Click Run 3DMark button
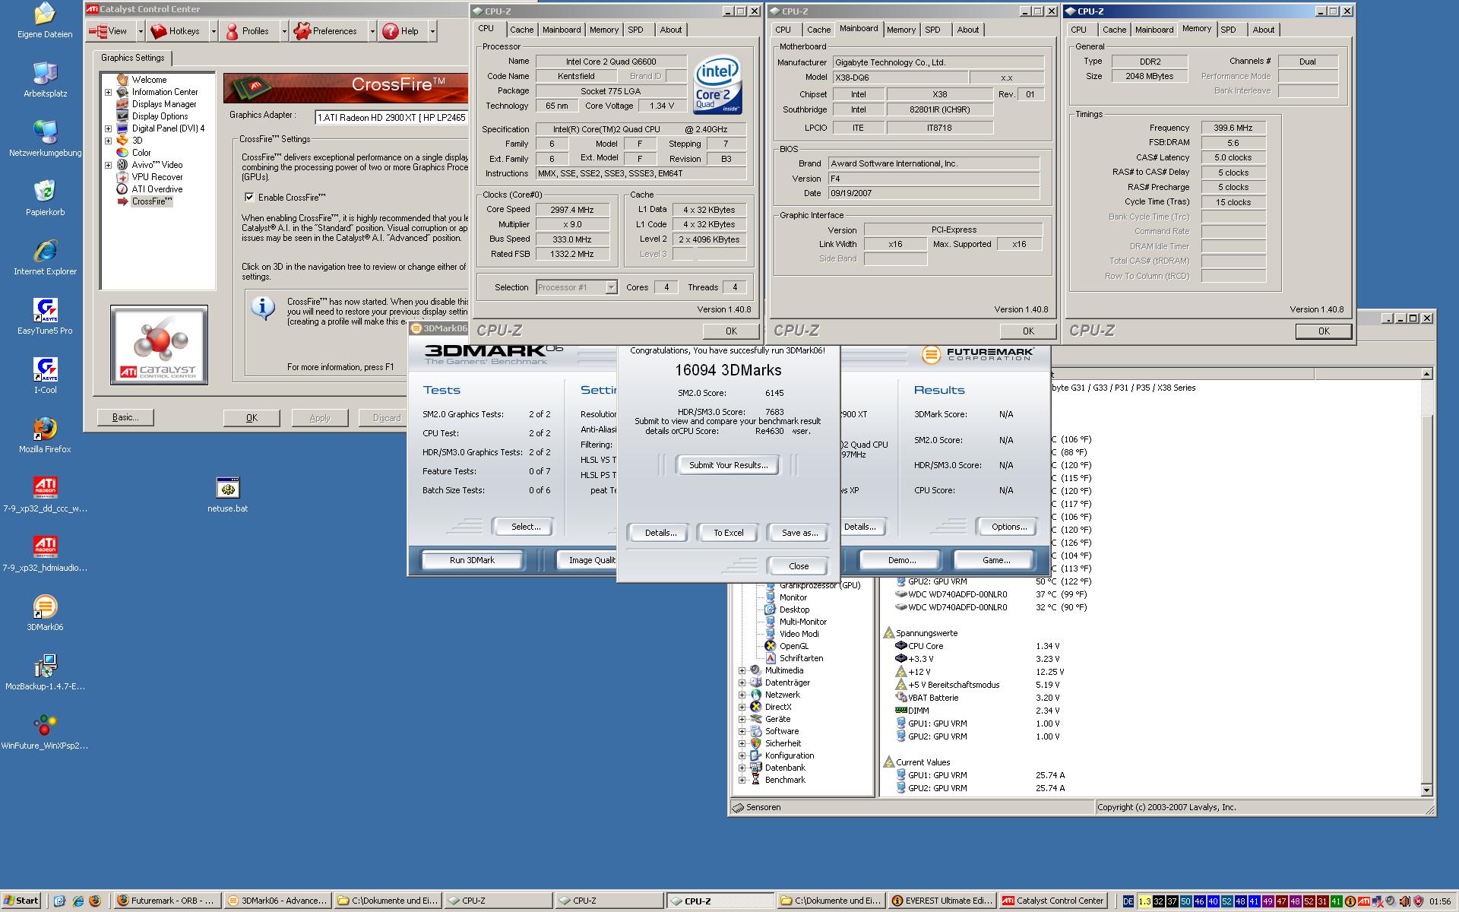This screenshot has height=912, width=1459. (471, 560)
